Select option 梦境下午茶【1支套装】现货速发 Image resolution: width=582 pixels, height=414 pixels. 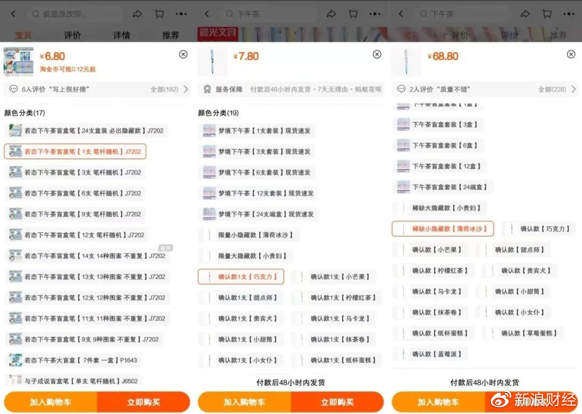click(257, 131)
